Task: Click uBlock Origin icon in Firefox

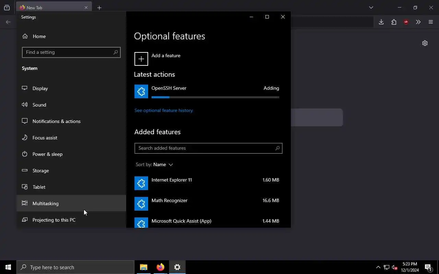Action: [406, 22]
